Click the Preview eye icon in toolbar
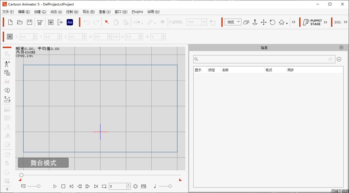 (x=51, y=22)
